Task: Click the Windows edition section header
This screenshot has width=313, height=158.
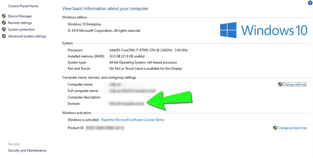Action: (74, 17)
